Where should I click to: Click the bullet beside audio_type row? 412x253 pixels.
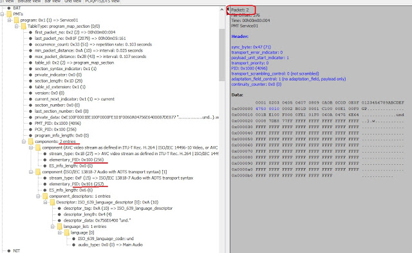click(74, 245)
